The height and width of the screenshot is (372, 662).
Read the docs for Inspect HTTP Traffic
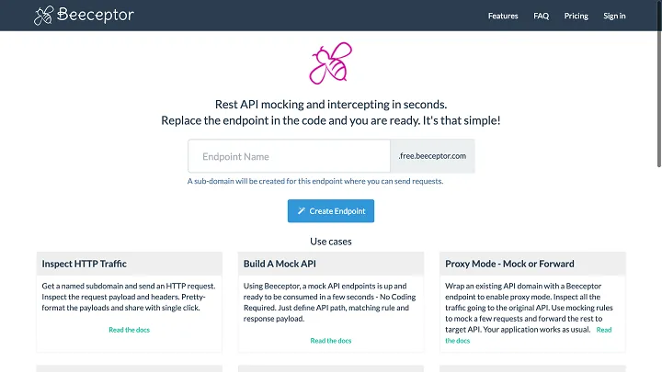pos(130,330)
